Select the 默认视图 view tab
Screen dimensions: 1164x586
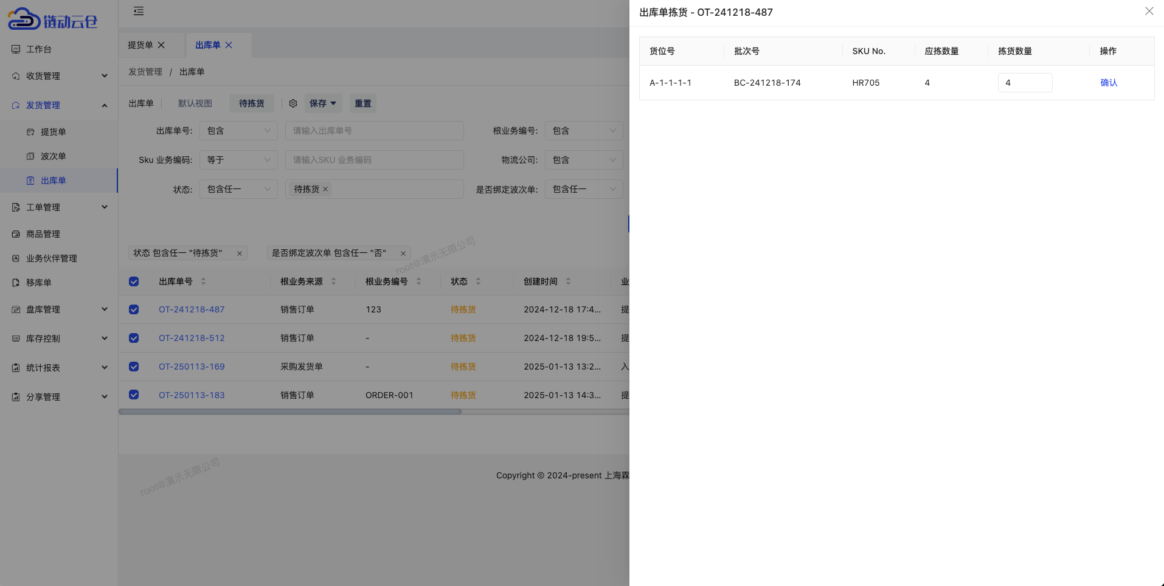coord(195,103)
